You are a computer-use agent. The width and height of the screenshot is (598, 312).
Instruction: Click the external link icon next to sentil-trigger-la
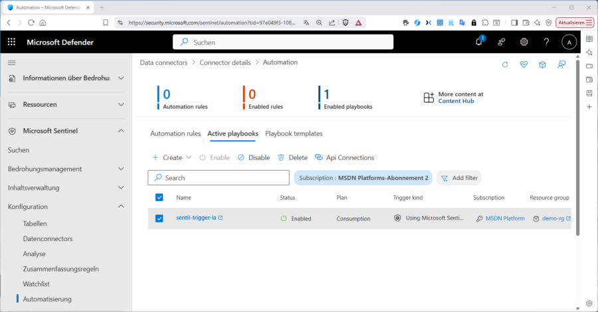tap(221, 218)
